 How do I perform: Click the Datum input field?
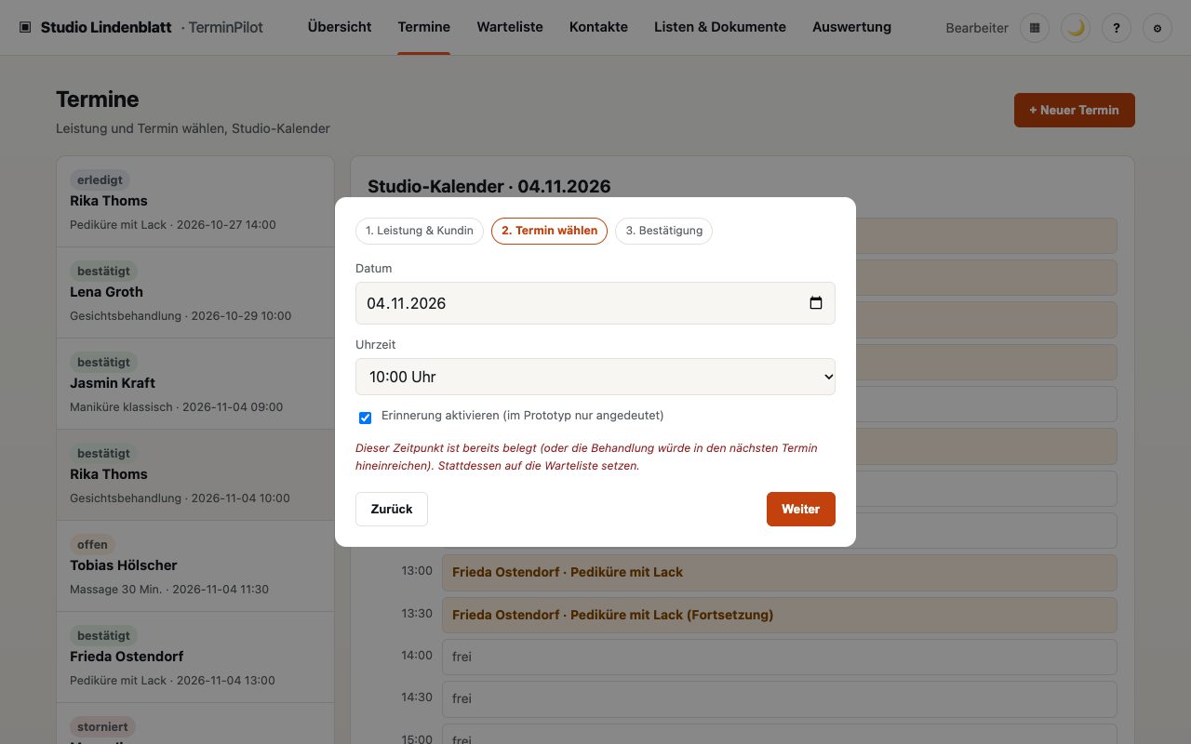(x=595, y=303)
